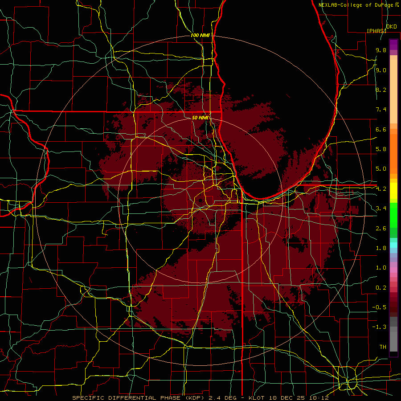Pick the yellow band on the color bar
Image resolution: width=401 pixels, height=401 pixels.
[393, 191]
